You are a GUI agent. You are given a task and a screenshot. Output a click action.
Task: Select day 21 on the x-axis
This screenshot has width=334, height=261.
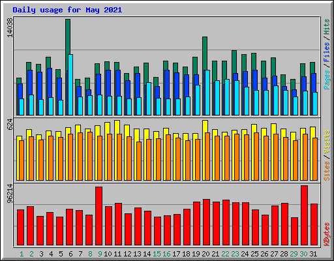[x=215, y=254]
